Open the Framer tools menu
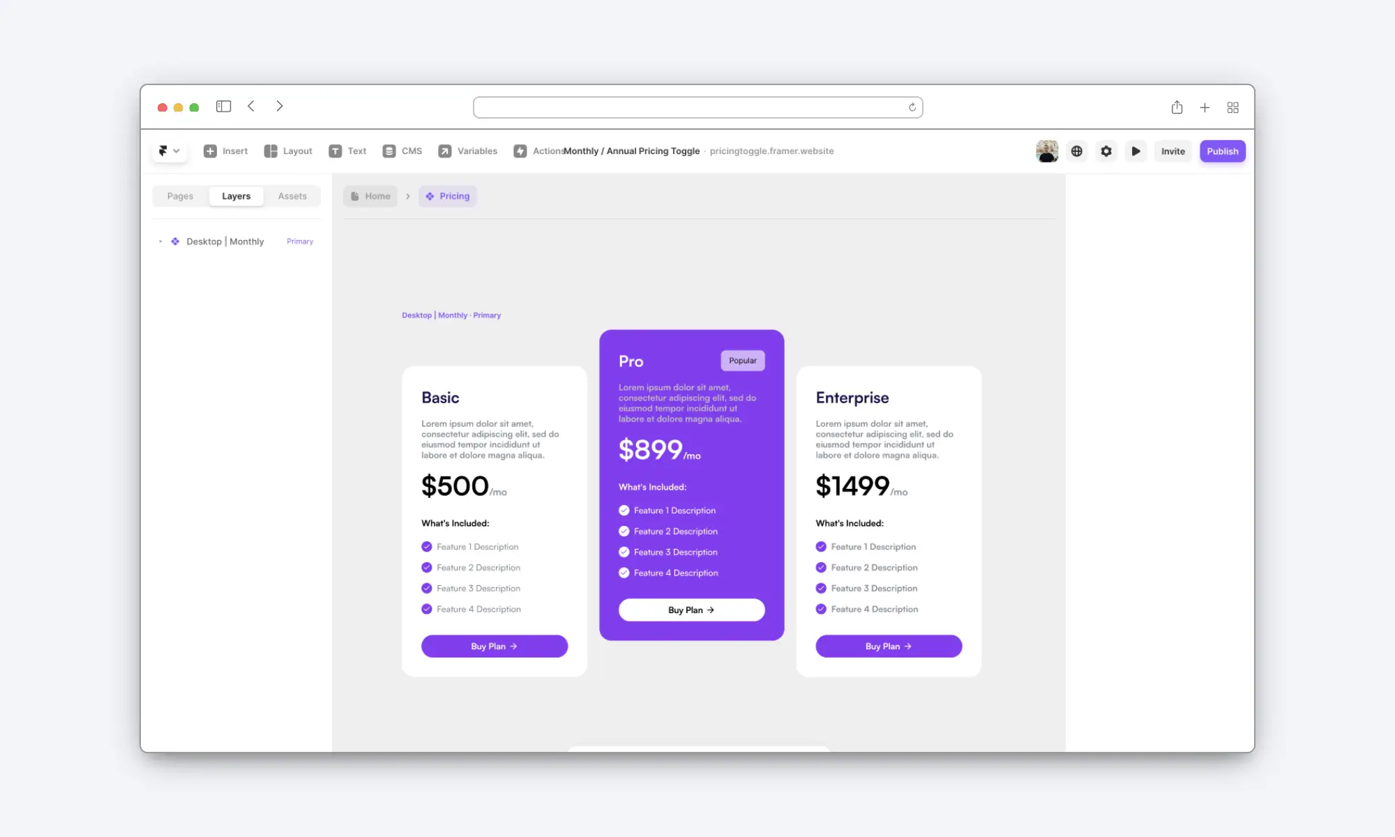Viewport: 1395px width, 837px height. coord(168,151)
